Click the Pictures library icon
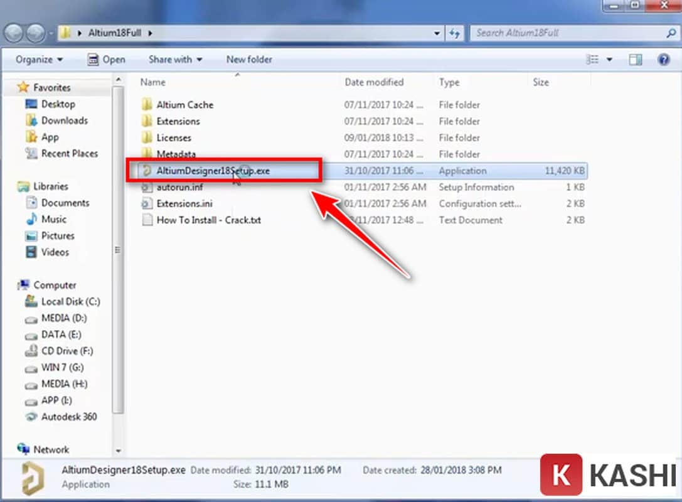Image resolution: width=682 pixels, height=502 pixels. [x=31, y=236]
